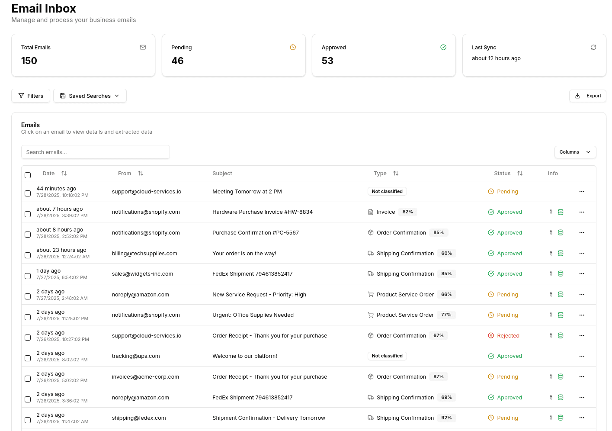Click the green database icon for Hardware Purchase Invoice
Viewport: 612px width, 431px height.
point(561,212)
